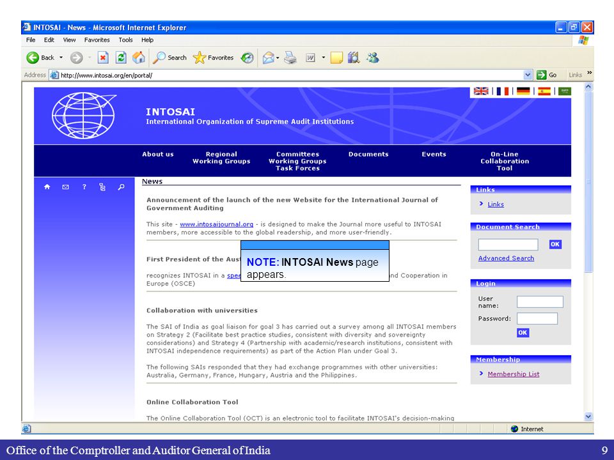Click the sidebar magnifier search icon
This screenshot has width=614, height=460.
(121, 187)
